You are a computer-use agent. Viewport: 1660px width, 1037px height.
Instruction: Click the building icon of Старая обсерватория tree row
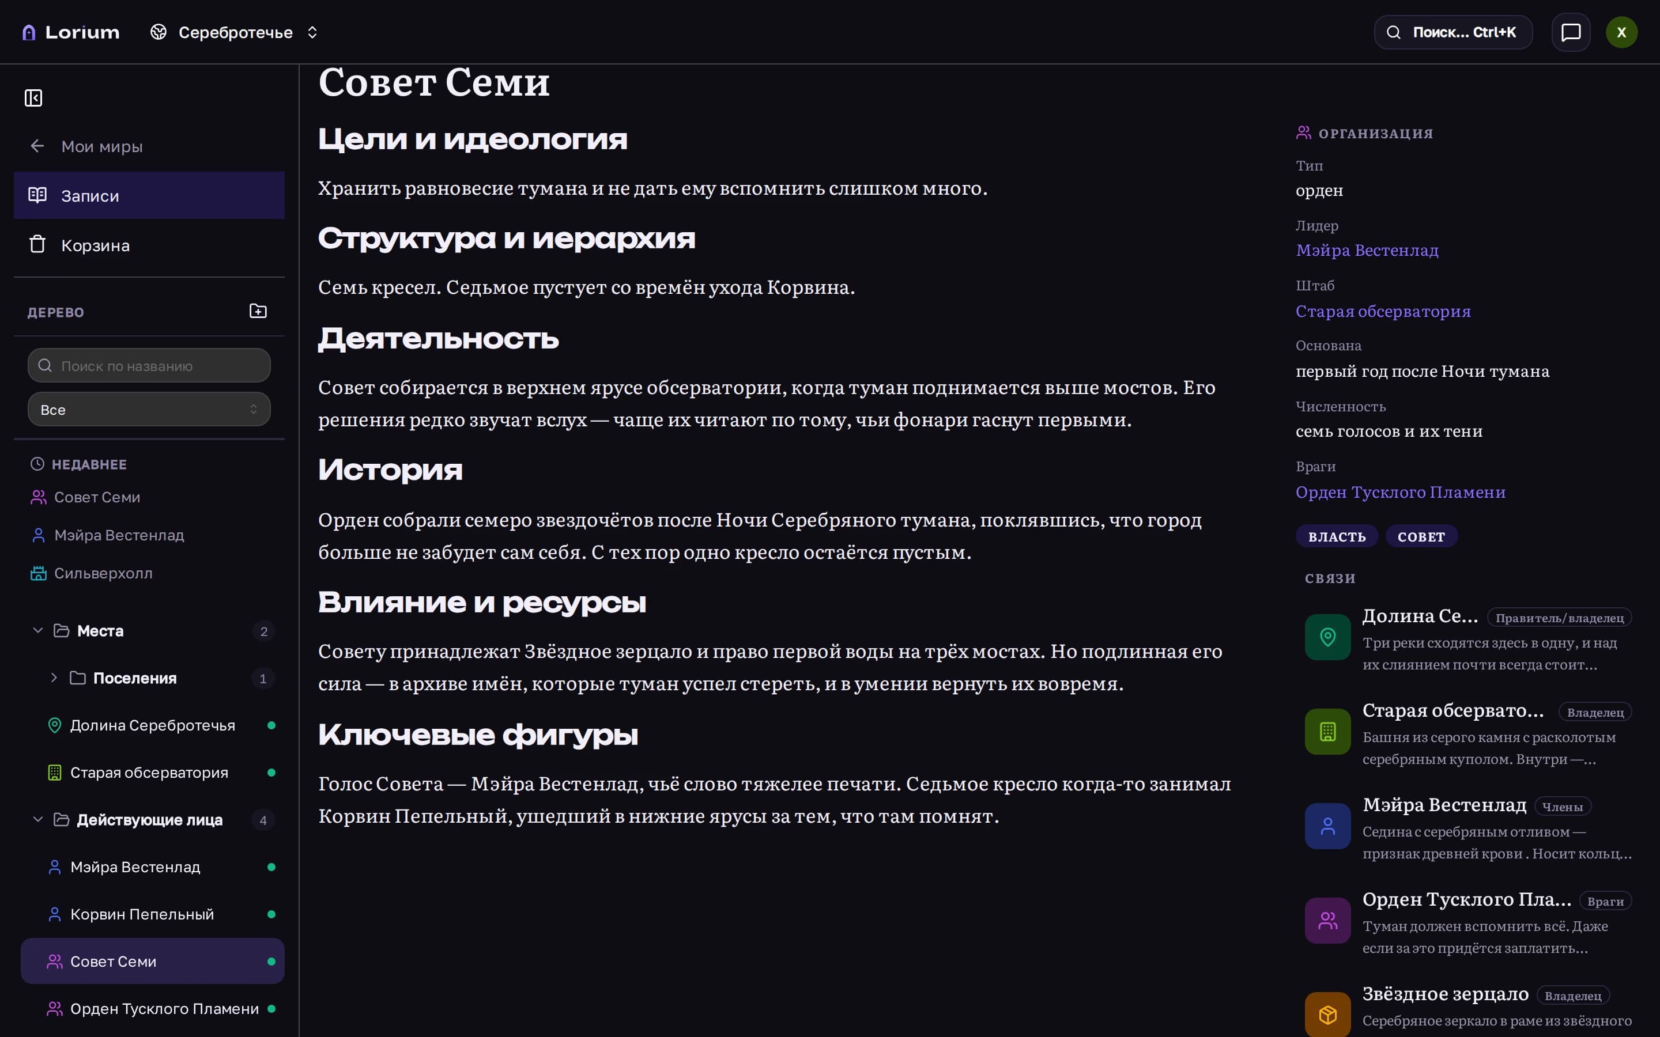(x=55, y=773)
